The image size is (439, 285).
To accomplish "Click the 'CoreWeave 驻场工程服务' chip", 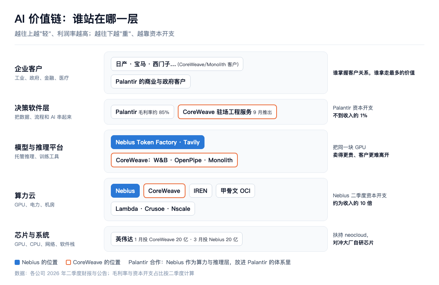I will click(227, 112).
